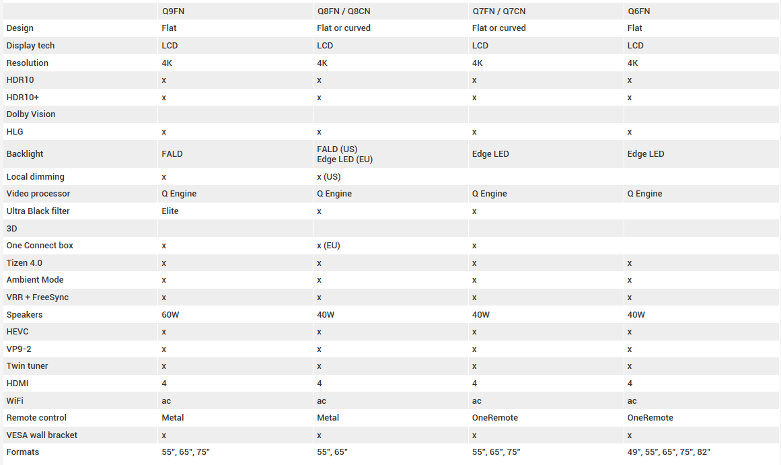Select the VRR + FreeSync row label
Screen dimensions: 781x465
(x=38, y=297)
